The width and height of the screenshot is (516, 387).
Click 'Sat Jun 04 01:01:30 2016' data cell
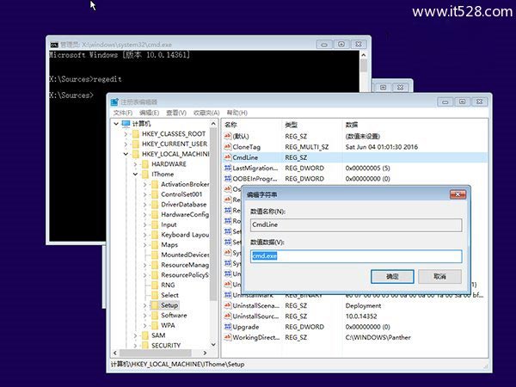[x=381, y=147]
